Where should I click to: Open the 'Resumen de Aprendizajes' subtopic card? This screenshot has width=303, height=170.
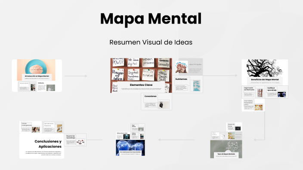(x=75, y=140)
